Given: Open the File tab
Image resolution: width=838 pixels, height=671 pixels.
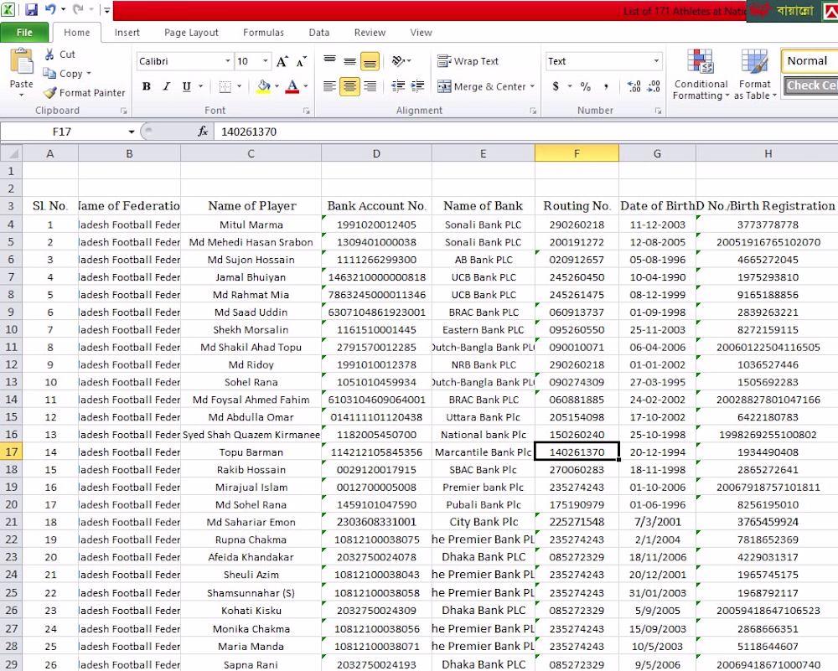Looking at the screenshot, I should tap(24, 32).
